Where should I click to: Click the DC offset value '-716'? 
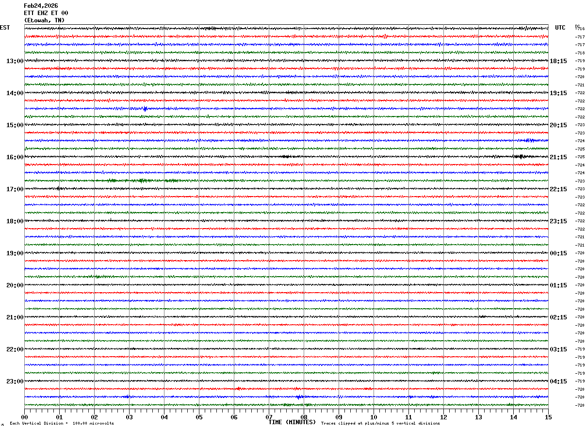(x=580, y=29)
